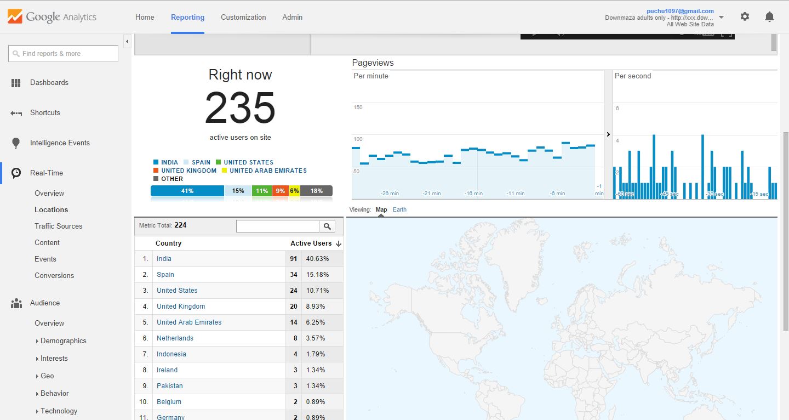Focus the Find reports & more field
The height and width of the screenshot is (420, 789).
tap(63, 54)
